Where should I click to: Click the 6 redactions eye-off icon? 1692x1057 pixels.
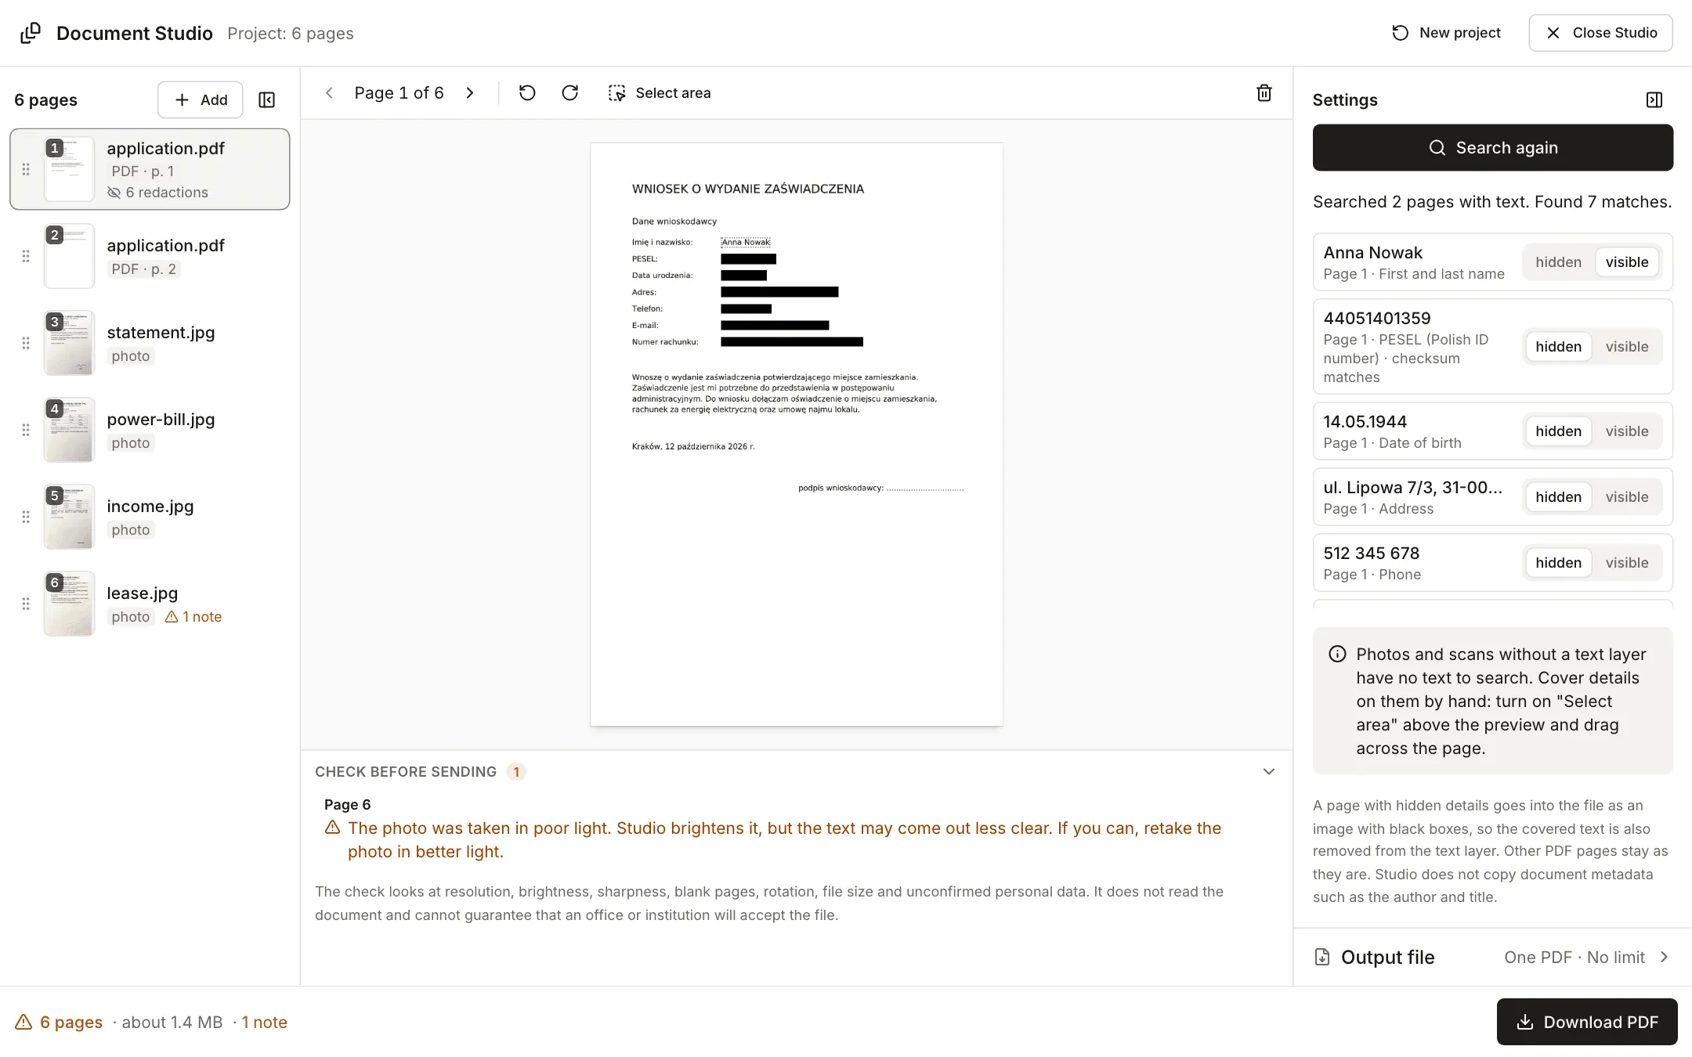pyautogui.click(x=114, y=193)
